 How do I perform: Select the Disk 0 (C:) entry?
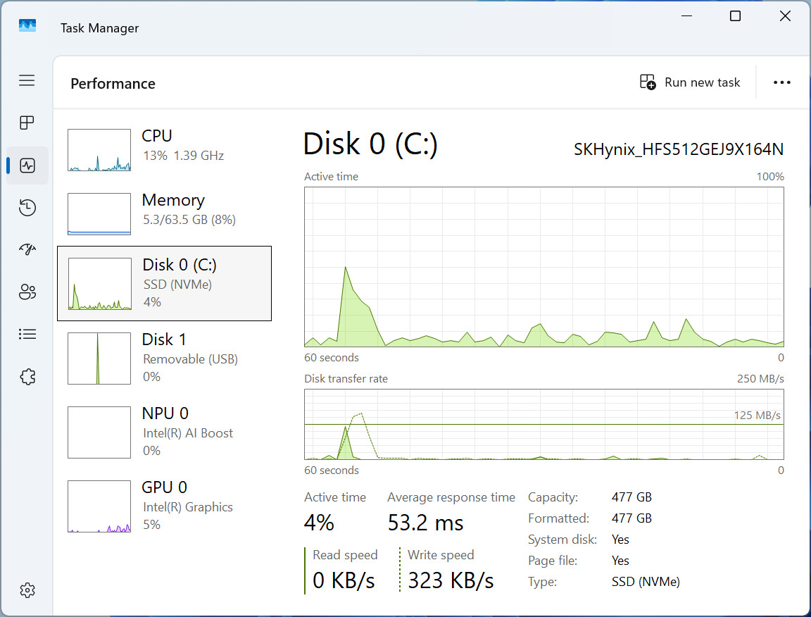(164, 284)
